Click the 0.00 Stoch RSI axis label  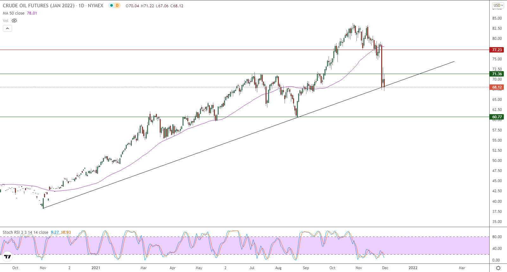point(496,260)
